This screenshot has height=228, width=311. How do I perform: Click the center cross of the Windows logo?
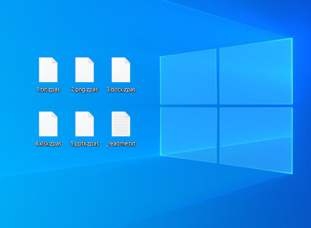click(x=218, y=106)
